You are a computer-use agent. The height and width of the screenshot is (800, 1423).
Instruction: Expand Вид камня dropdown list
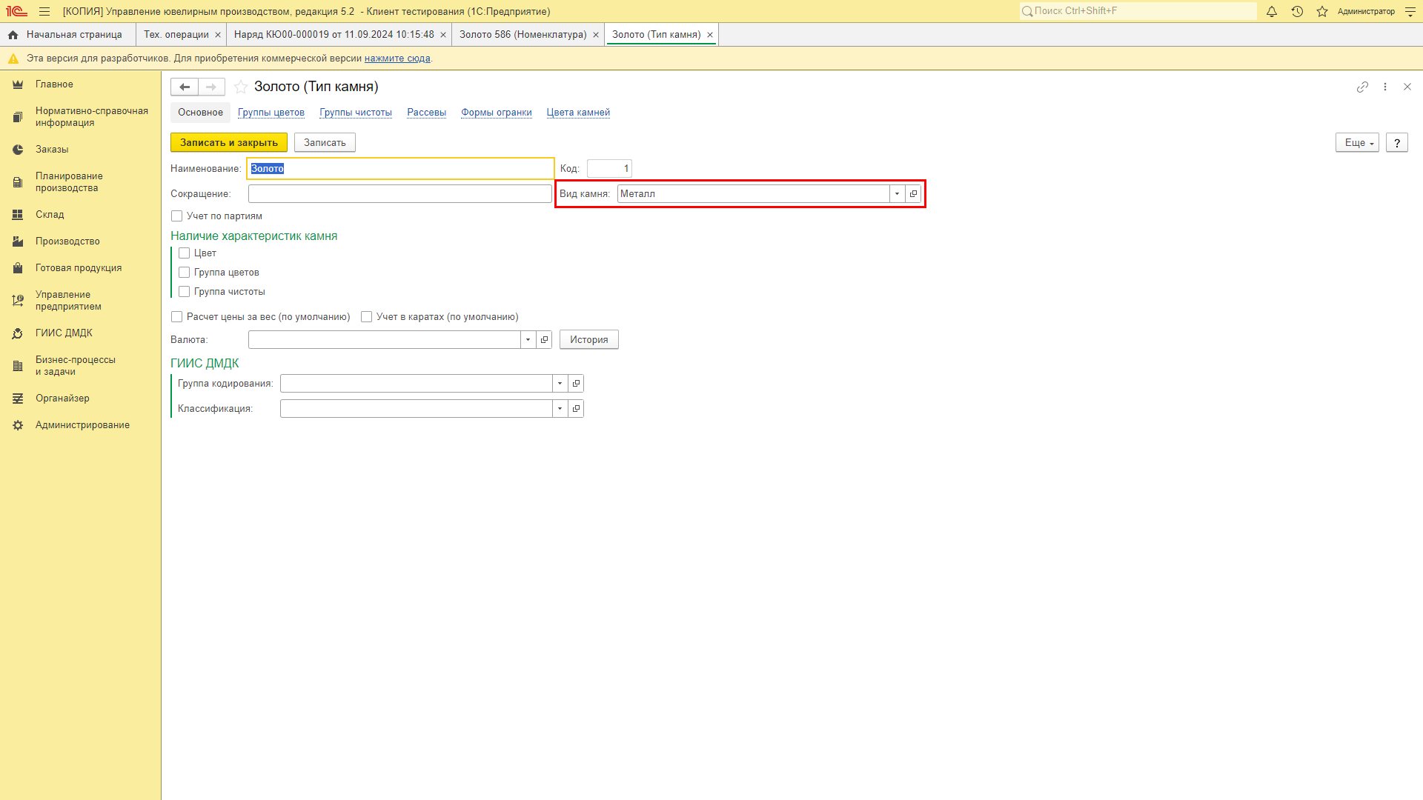tap(897, 193)
